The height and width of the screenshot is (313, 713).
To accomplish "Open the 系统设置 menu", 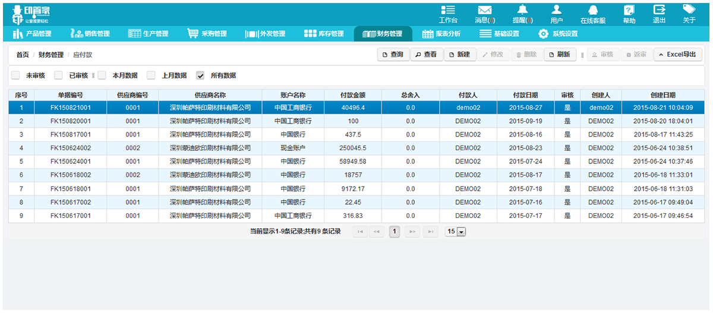I will point(557,34).
